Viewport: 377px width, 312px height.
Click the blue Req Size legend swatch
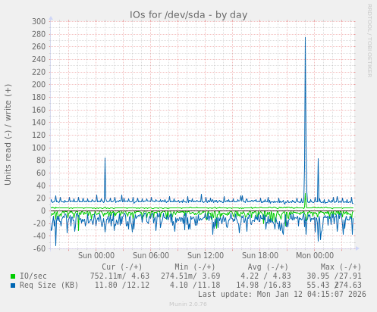click(13, 285)
